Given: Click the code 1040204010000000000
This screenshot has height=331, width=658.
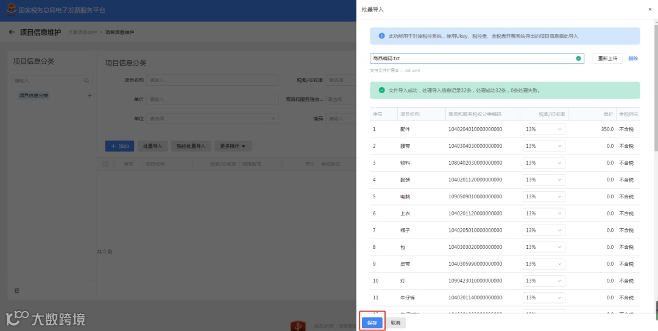Looking at the screenshot, I should (475, 129).
